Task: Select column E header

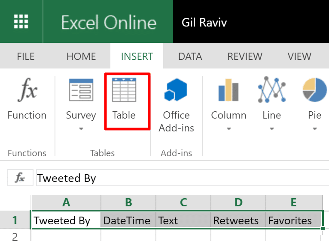Action: 293,202
